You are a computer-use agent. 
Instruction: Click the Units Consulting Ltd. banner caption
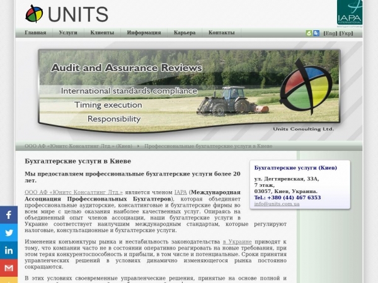point(303,129)
